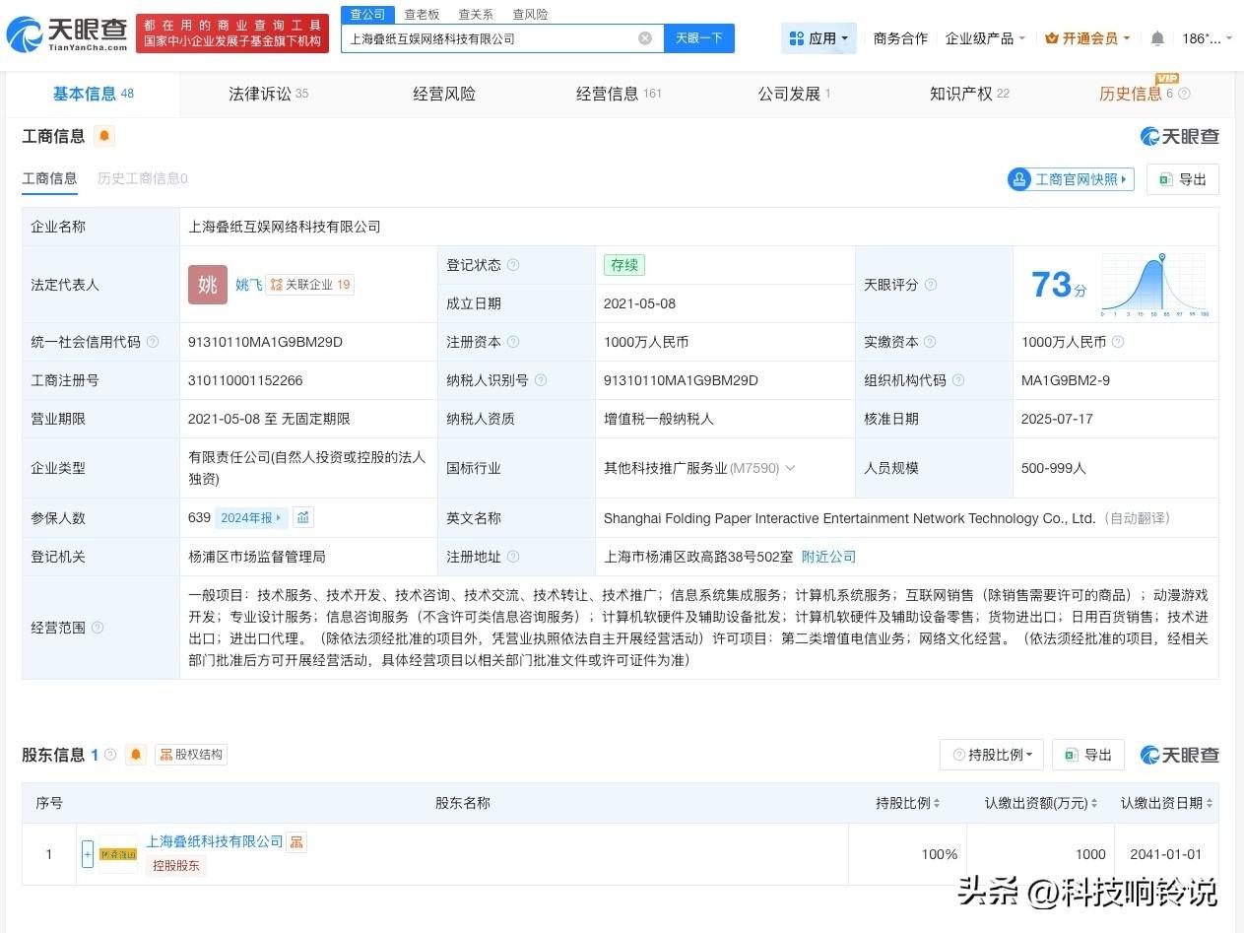Click the 存续 status badge

click(x=624, y=265)
